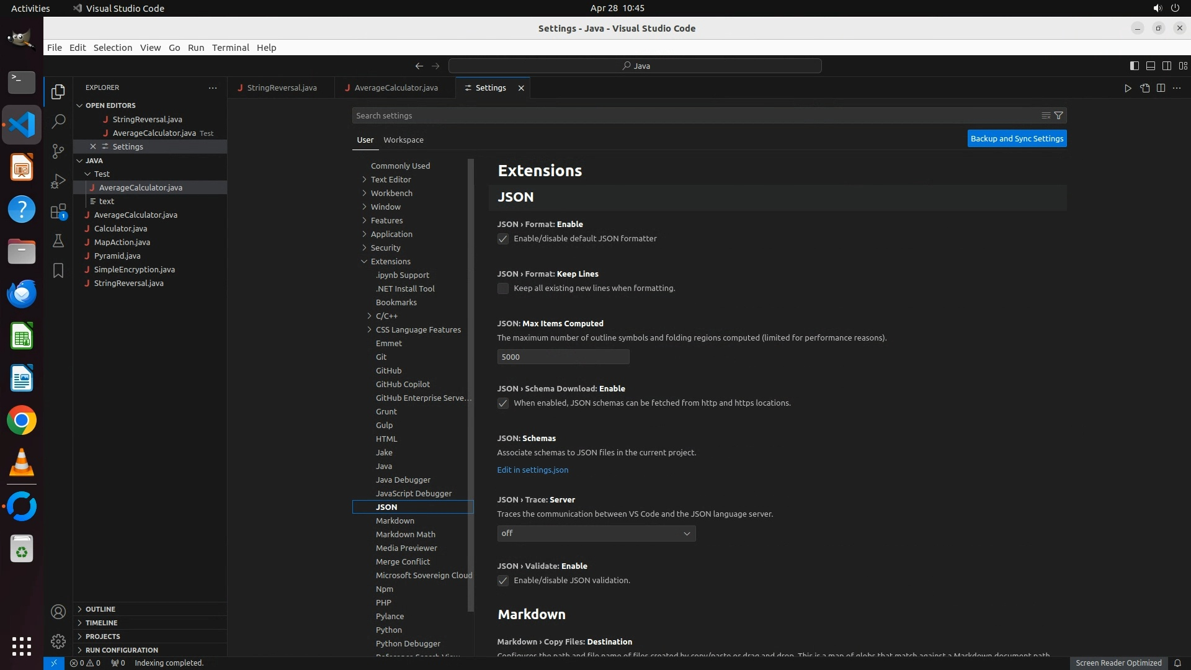Open the Terminal menu
The image size is (1191, 670).
[x=230, y=48]
